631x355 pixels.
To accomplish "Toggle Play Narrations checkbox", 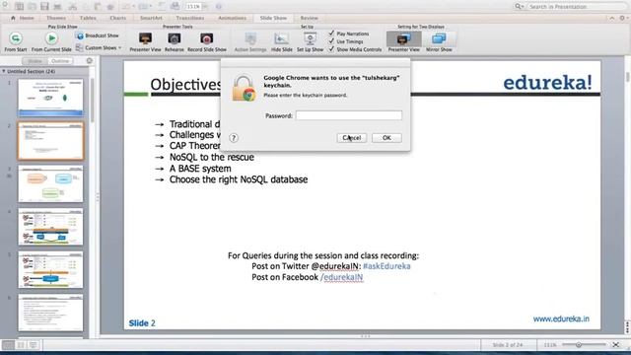I will coord(331,33).
